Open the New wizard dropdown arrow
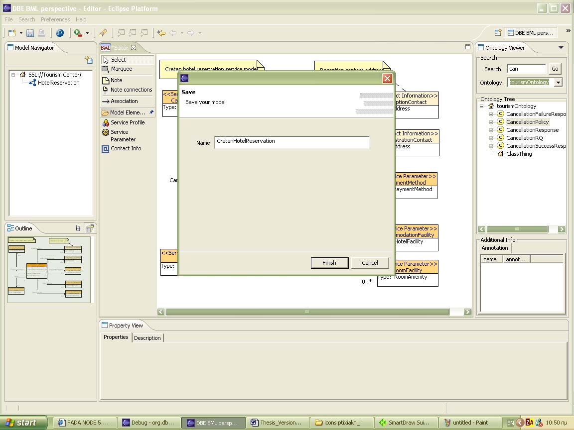The image size is (574, 430). point(21,33)
